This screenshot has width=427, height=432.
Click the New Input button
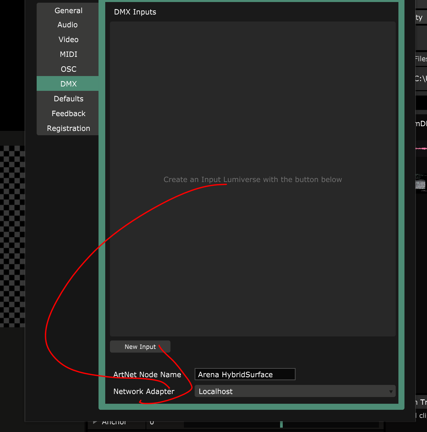point(140,347)
